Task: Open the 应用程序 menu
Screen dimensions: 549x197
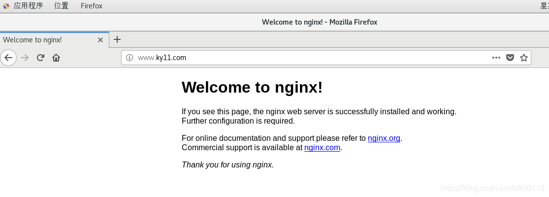Action: 28,5
